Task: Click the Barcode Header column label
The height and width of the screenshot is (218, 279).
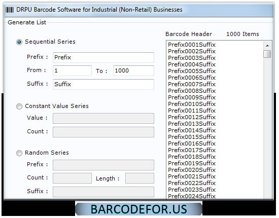Action: [x=189, y=34]
